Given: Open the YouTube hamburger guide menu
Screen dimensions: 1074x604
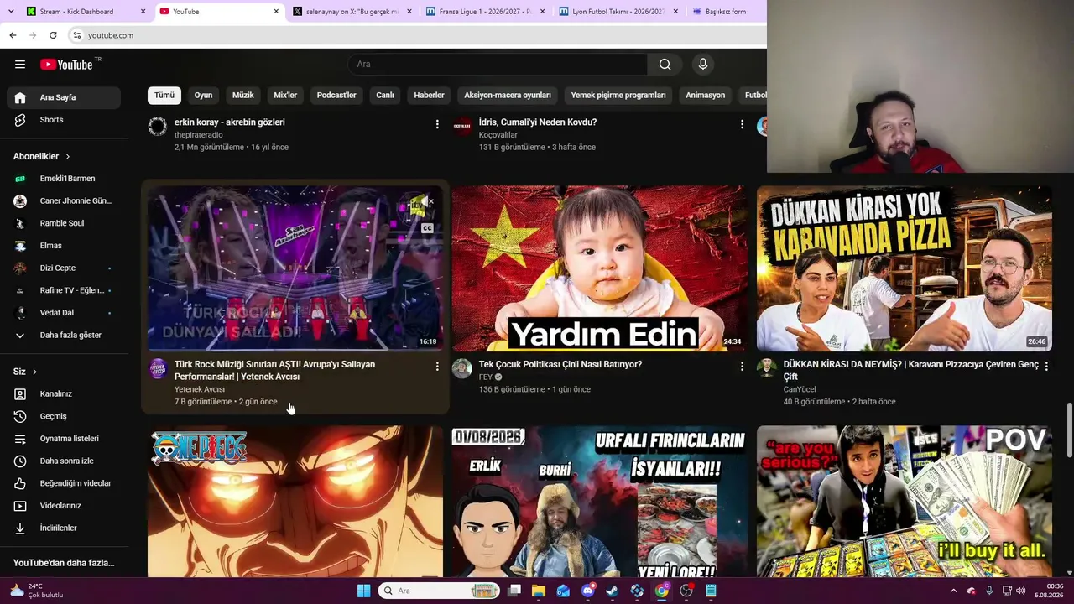Looking at the screenshot, I should tap(20, 65).
